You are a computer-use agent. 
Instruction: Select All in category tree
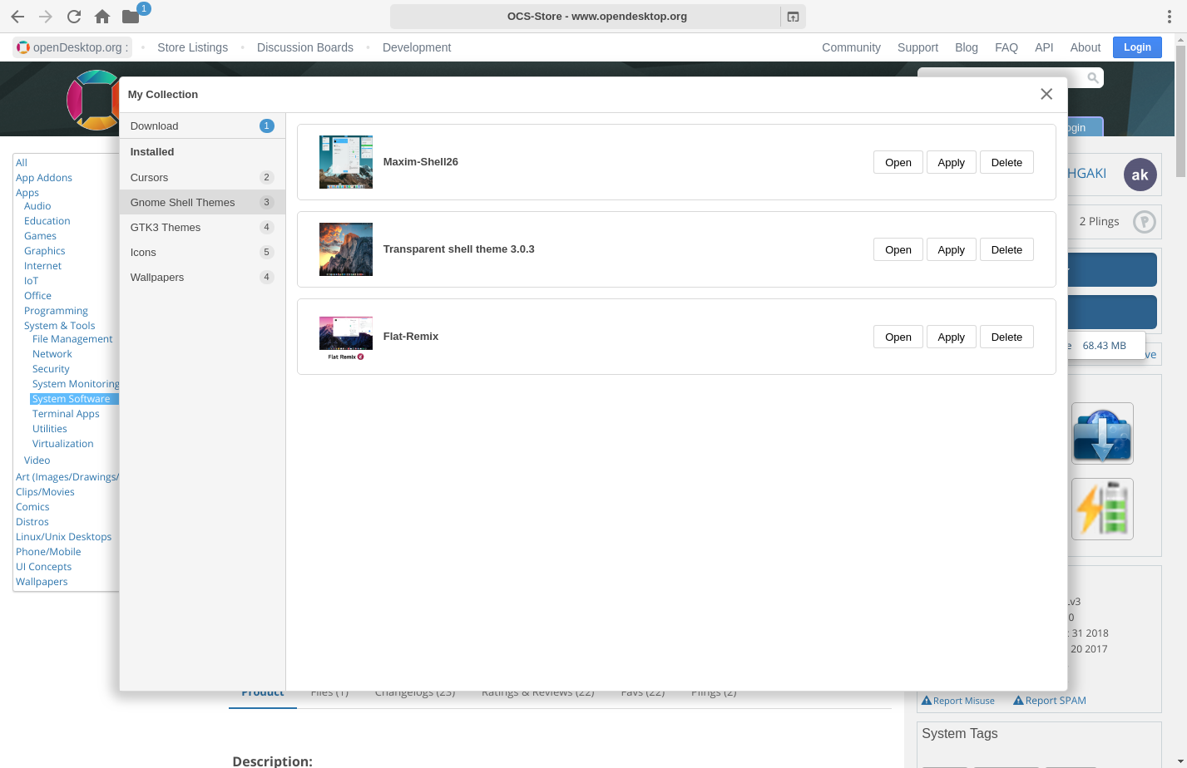tap(22, 163)
